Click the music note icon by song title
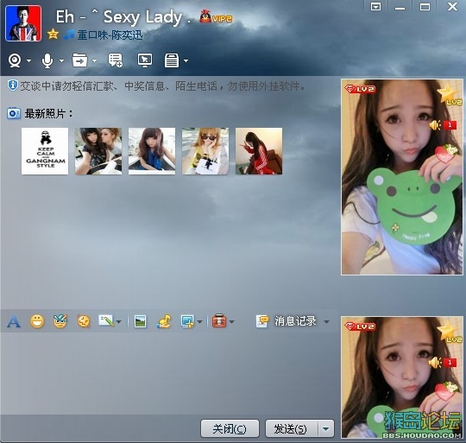 [69, 35]
